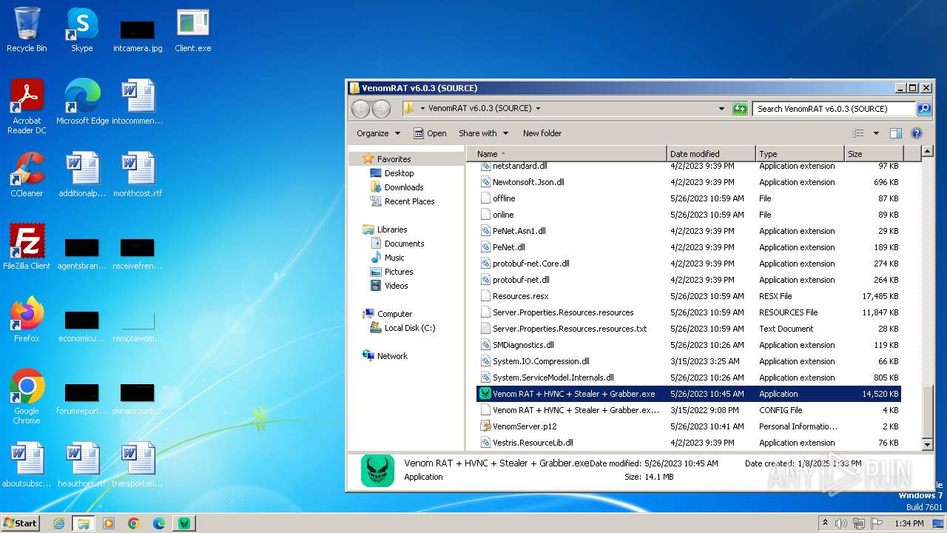Select heauthors.rtf on the desktop
Screen dimensions: 947x533
(82, 464)
